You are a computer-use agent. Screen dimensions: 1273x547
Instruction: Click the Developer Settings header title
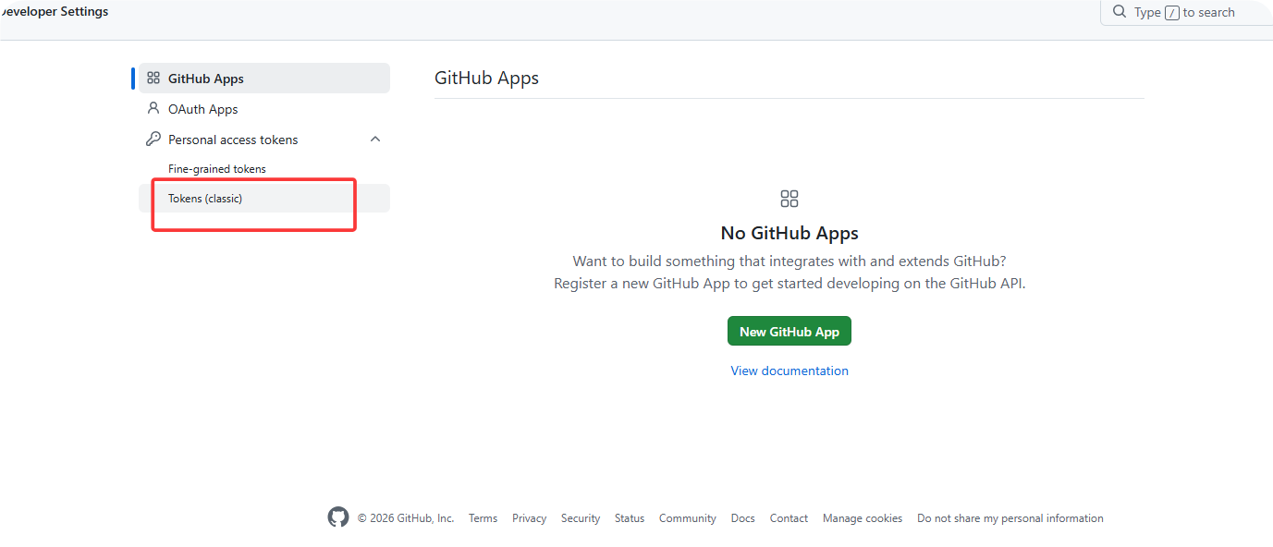[x=55, y=12]
